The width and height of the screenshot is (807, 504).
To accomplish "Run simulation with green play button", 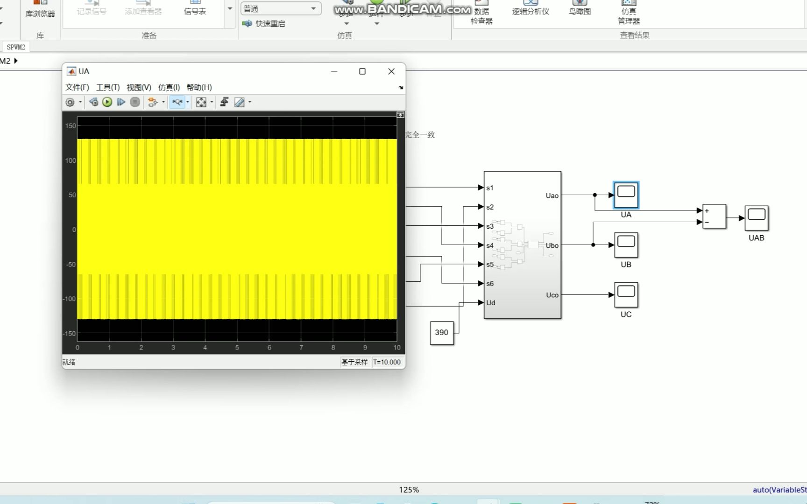I will coord(107,102).
